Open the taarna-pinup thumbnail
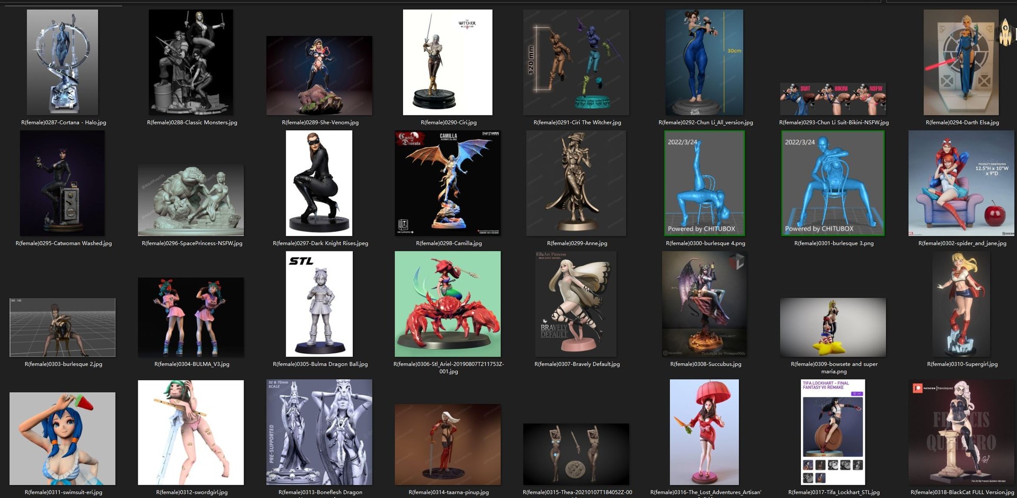Screen dimensions: 1017x498 pos(448,445)
